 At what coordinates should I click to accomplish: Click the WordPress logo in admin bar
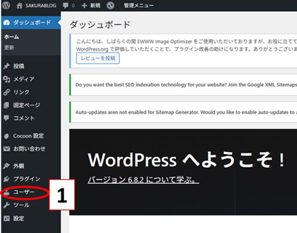(x=6, y=5)
